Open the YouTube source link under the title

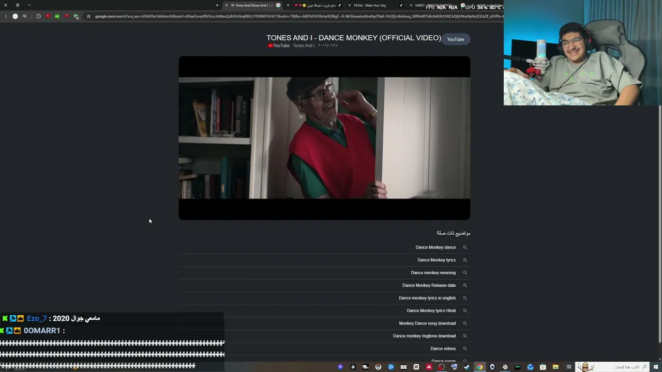click(279, 45)
